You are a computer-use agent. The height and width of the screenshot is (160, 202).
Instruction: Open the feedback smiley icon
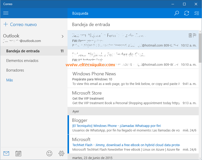(x=49, y=153)
